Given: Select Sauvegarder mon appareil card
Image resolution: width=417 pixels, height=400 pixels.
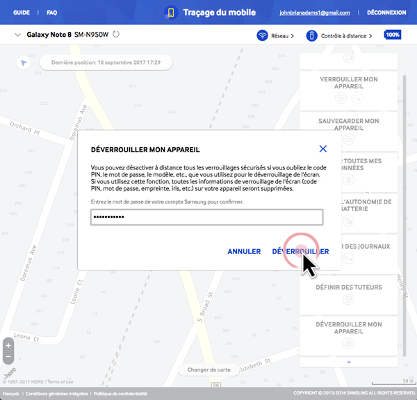Looking at the screenshot, I should coord(349,131).
